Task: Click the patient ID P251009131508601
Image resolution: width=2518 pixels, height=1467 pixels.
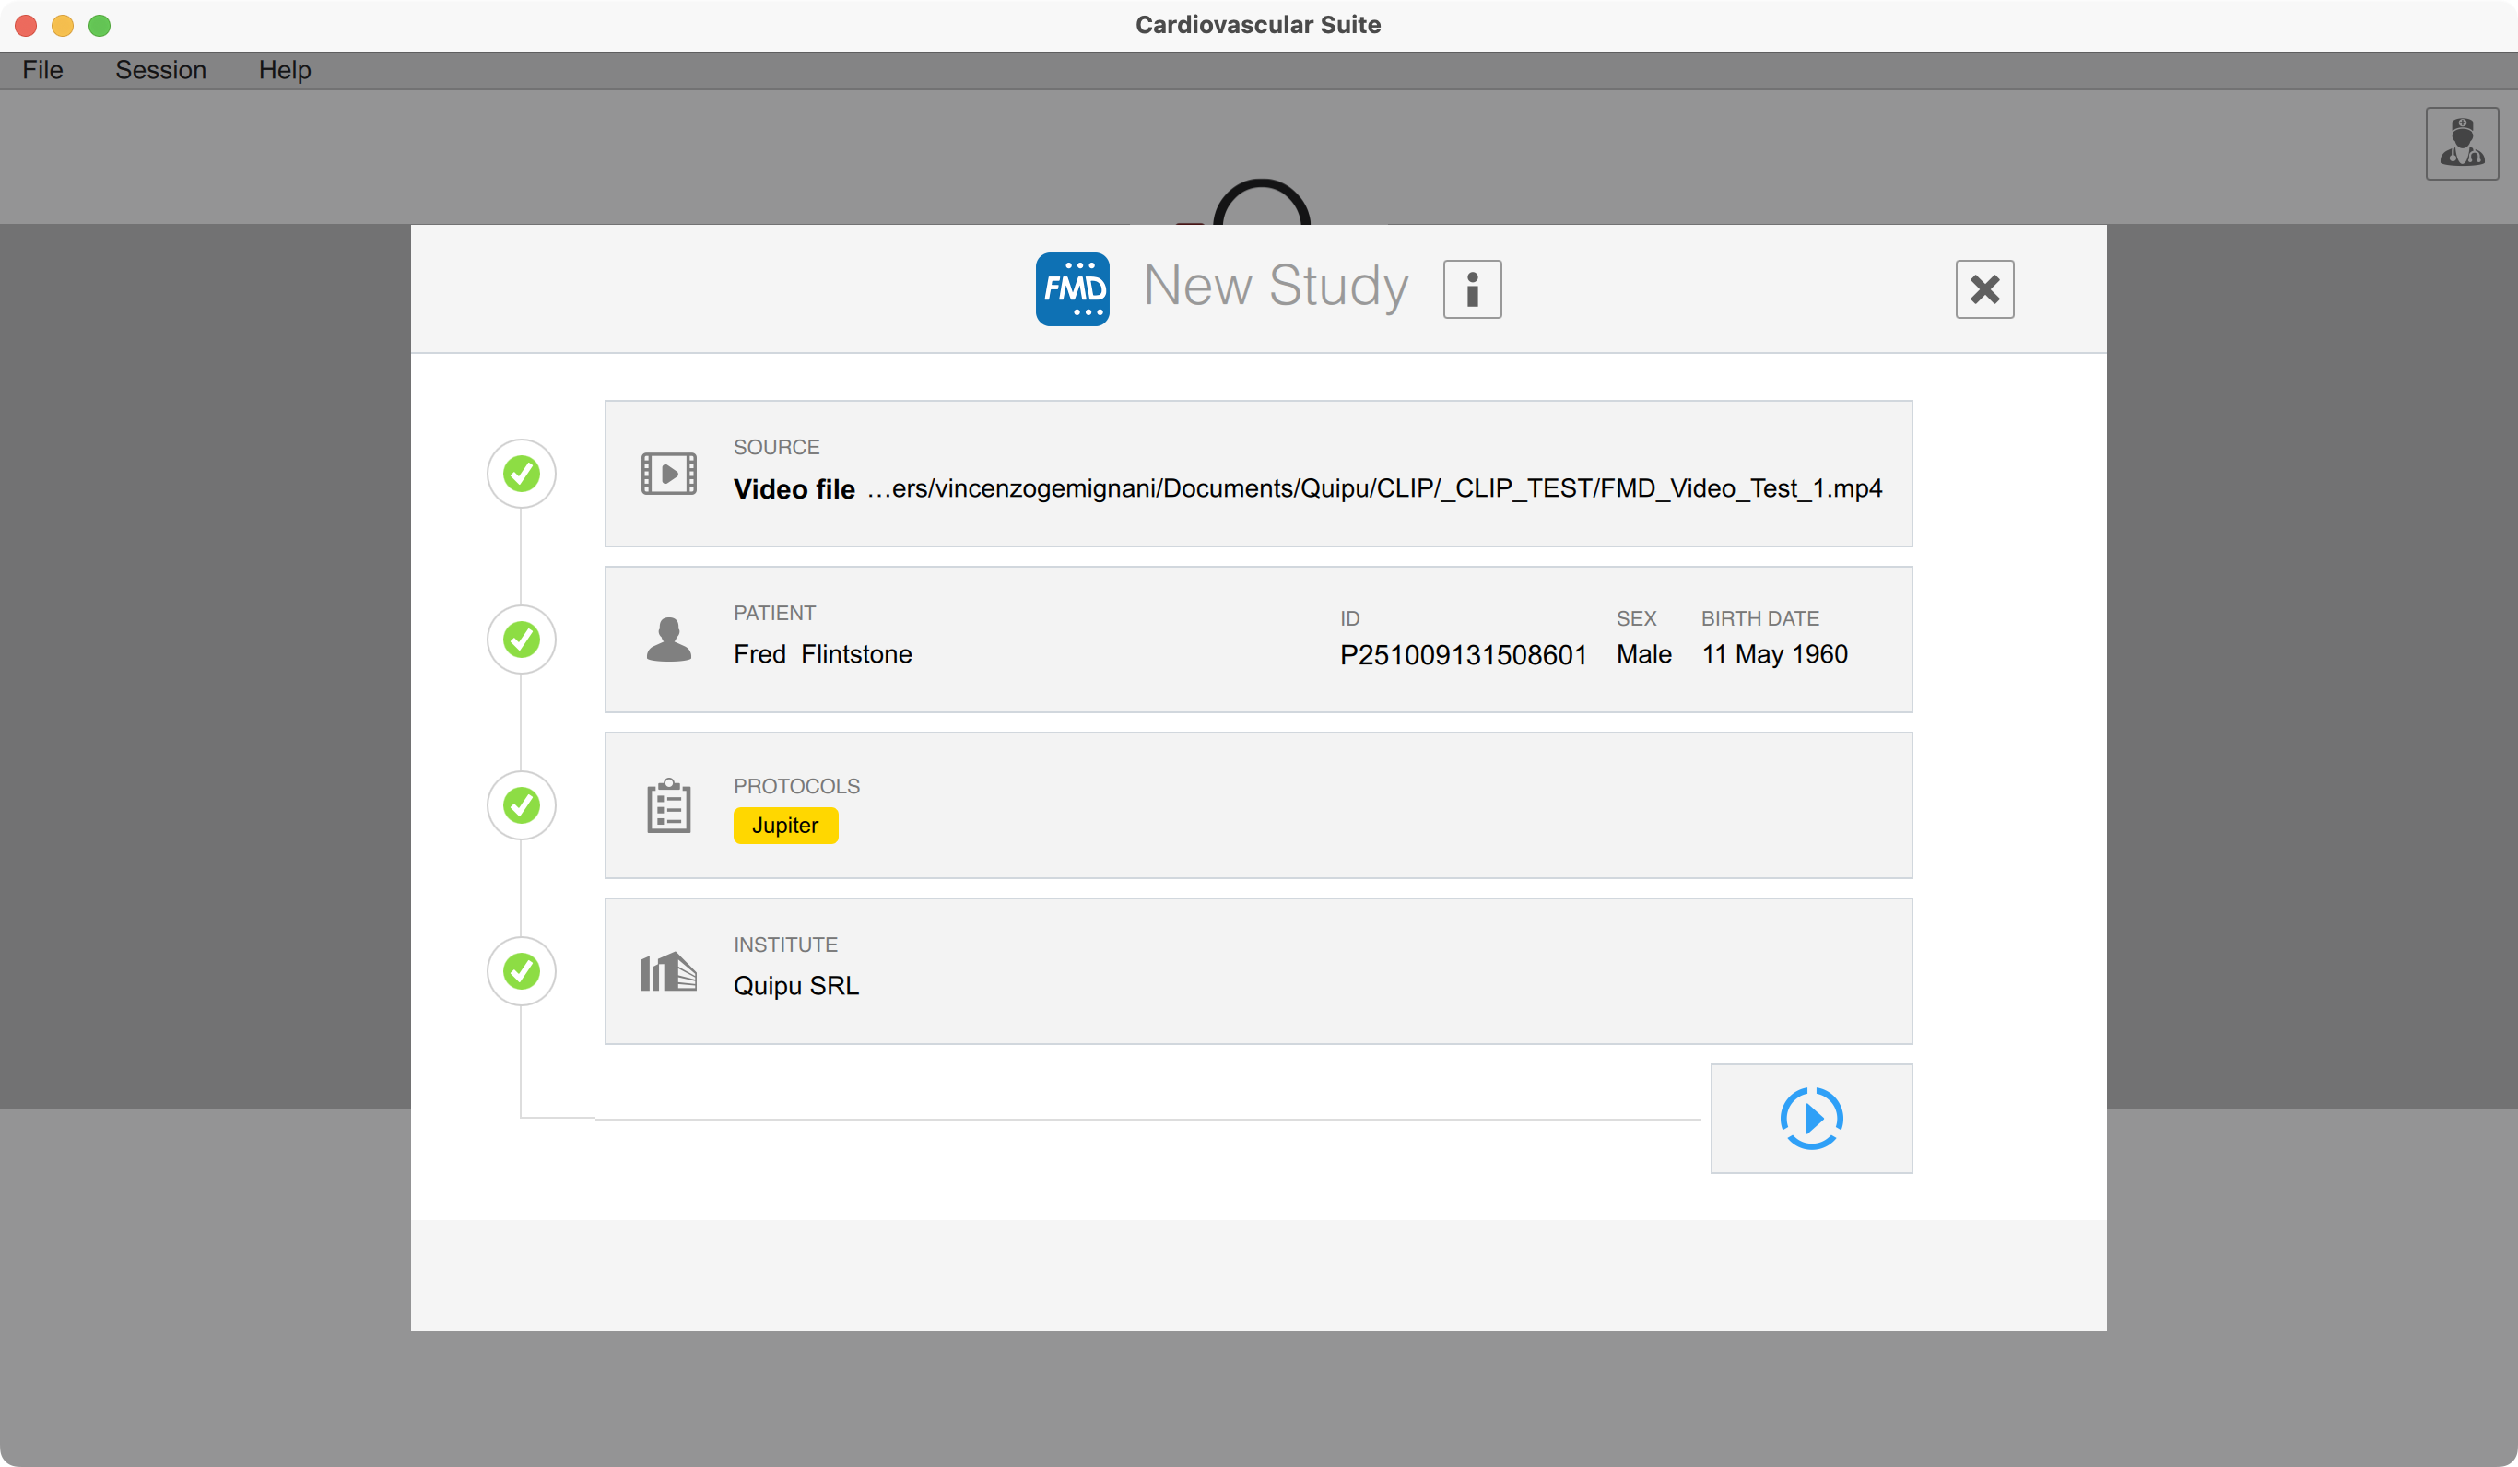Action: [x=1463, y=654]
